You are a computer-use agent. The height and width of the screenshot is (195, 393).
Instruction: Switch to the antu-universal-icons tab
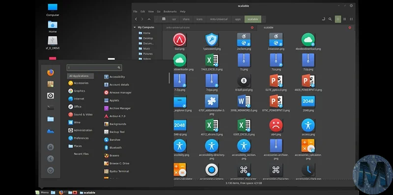[209, 28]
